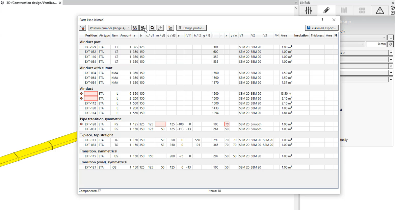Screen dimensions: 395x210
Task: Open the dropdown left of the ellipsis button
Action: pos(363,37)
